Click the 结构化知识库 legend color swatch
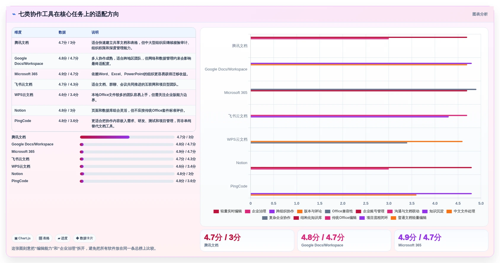The width and height of the screenshot is (500, 263). (296, 218)
